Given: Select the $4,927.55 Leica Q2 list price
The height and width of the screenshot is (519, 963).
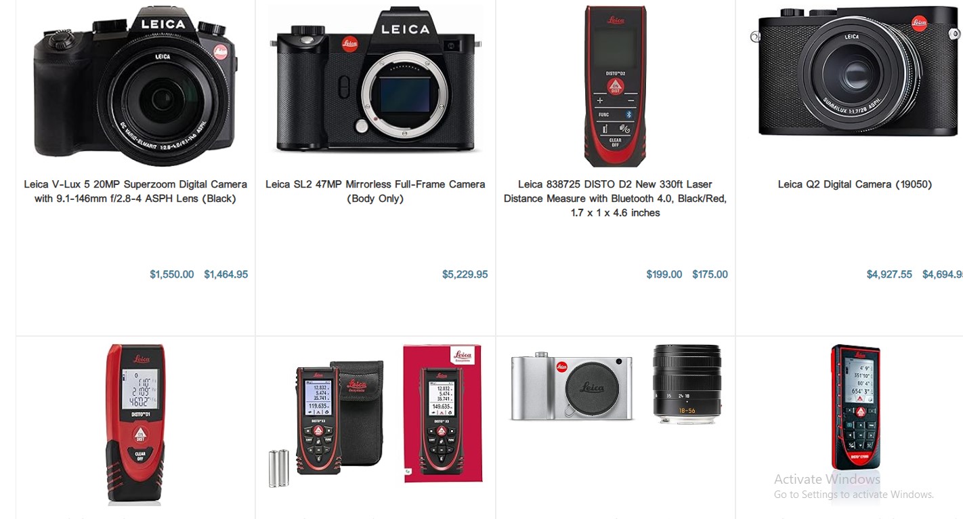Looking at the screenshot, I should coord(889,274).
